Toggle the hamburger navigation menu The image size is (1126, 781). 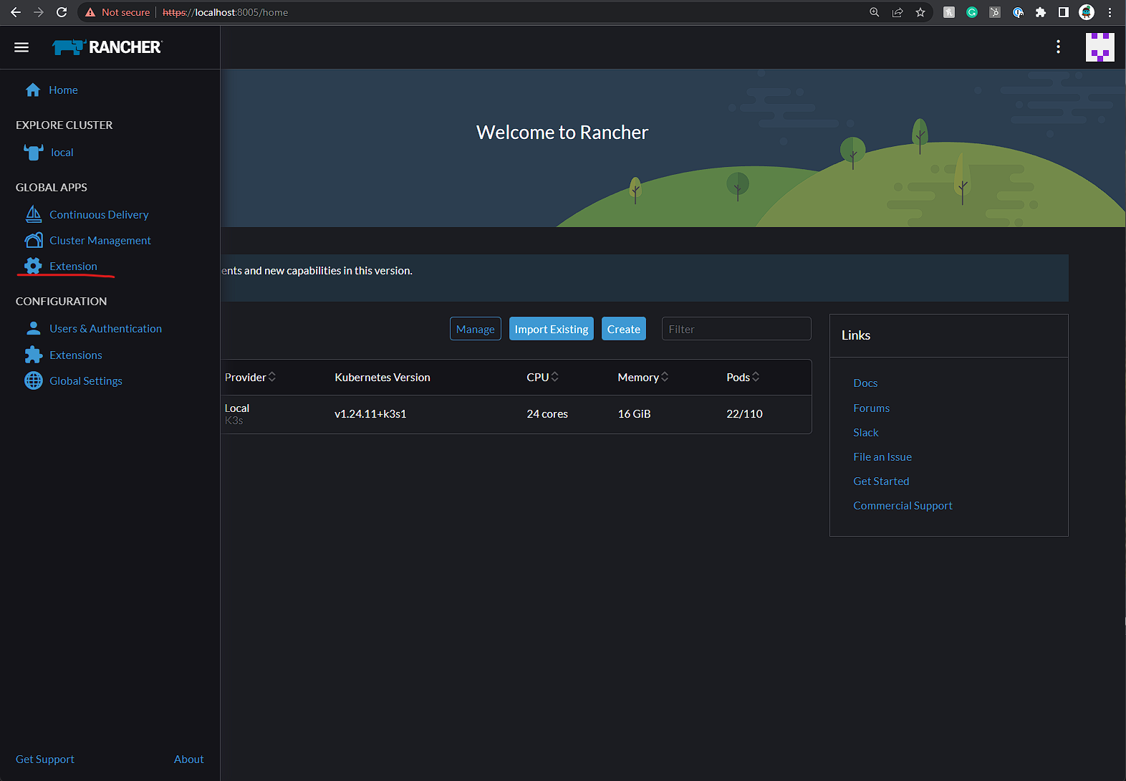21,47
